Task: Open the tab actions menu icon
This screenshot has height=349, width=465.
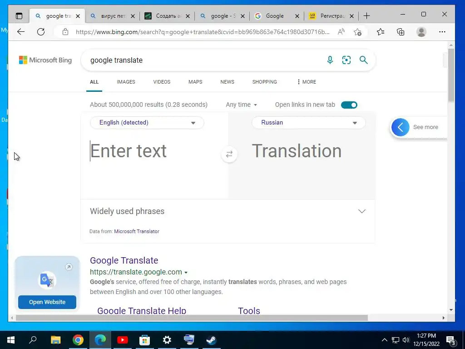Action: coord(19,16)
